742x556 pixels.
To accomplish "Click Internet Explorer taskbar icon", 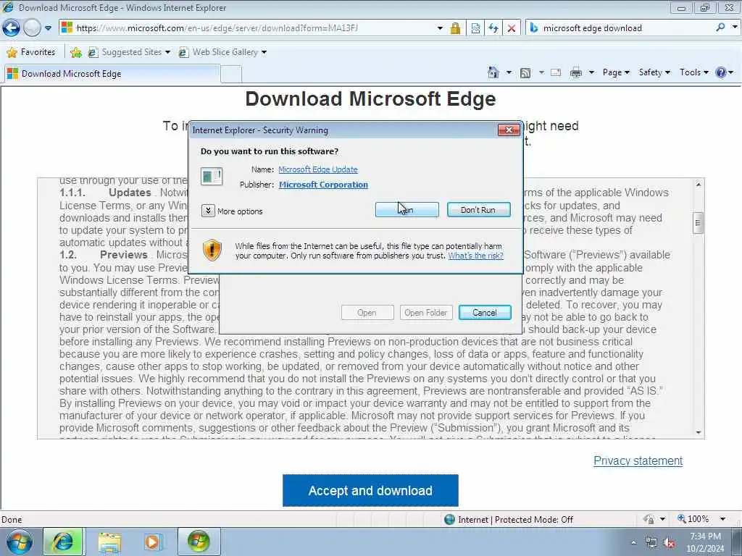I will click(63, 542).
